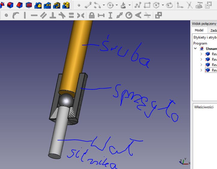Image resolution: width=217 pixels, height=169 pixels.
Task: Select the Polar Pattern tool
Action: pos(57,5)
